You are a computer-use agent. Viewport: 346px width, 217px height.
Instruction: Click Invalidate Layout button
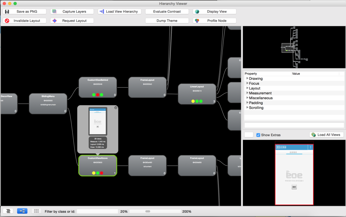point(25,21)
